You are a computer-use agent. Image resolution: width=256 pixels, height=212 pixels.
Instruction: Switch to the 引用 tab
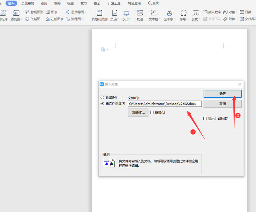click(44, 3)
